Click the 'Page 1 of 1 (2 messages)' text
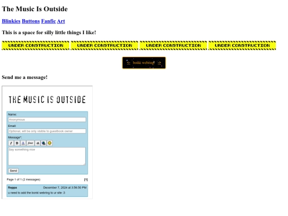This screenshot has height=216, width=288. pyautogui.click(x=23, y=179)
